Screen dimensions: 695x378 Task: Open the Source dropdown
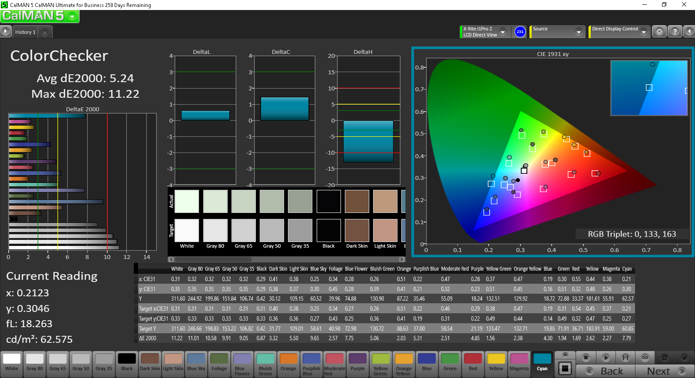pos(558,32)
